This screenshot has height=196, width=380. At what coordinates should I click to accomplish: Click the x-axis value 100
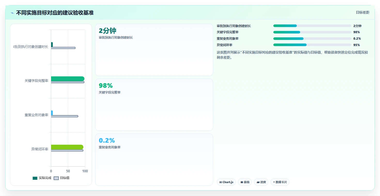pos(85,171)
